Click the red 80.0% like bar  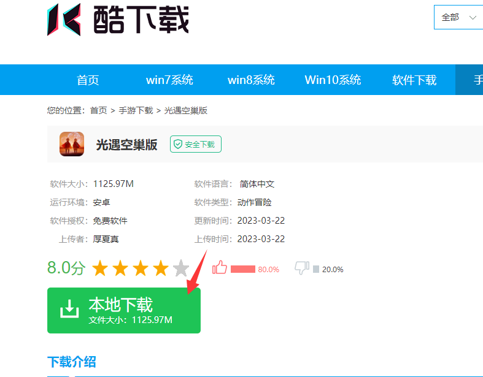[243, 269]
